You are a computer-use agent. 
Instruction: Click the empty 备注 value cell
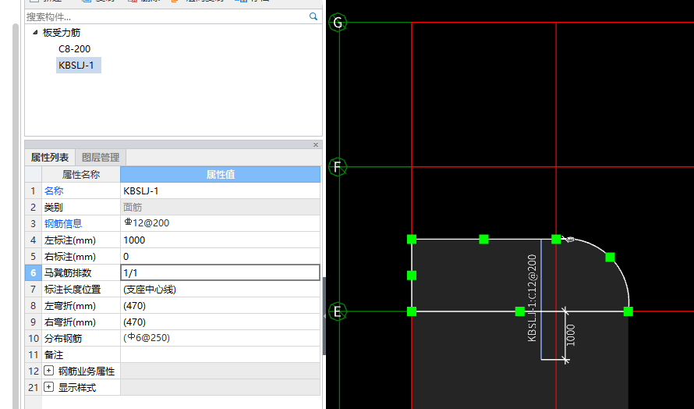click(x=221, y=355)
